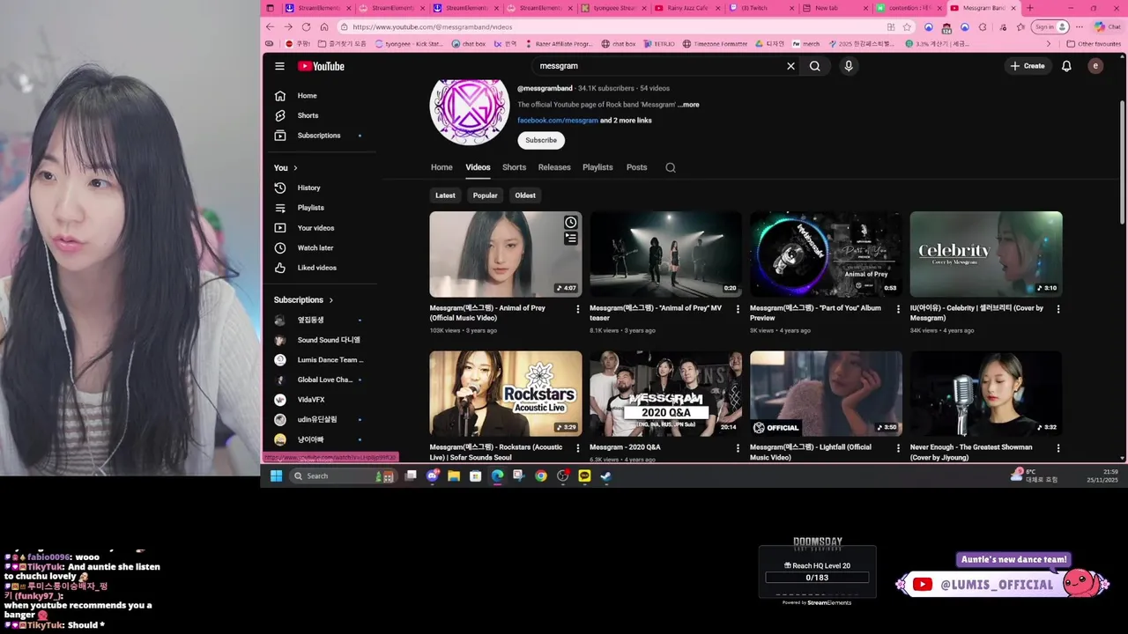The image size is (1128, 634).
Task: Click the search magnifier button
Action: [815, 66]
